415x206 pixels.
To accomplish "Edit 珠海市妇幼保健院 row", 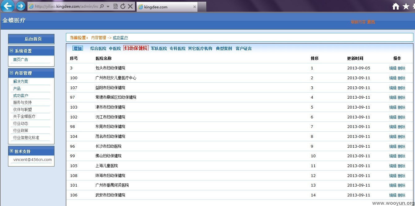I will (x=393, y=176).
